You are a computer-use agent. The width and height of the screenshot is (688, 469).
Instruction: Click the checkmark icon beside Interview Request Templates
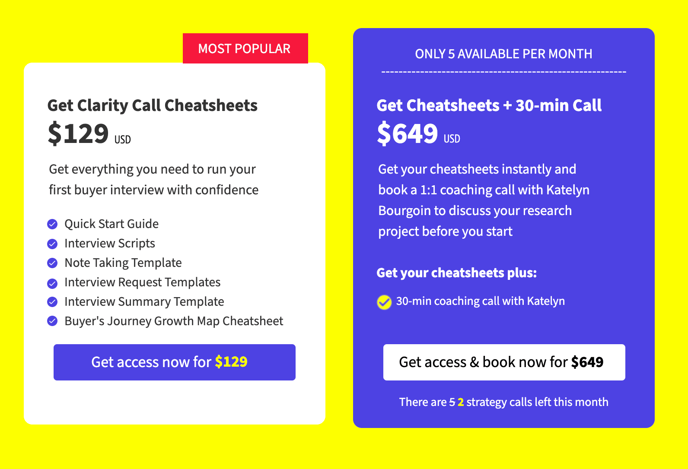pyautogui.click(x=52, y=283)
